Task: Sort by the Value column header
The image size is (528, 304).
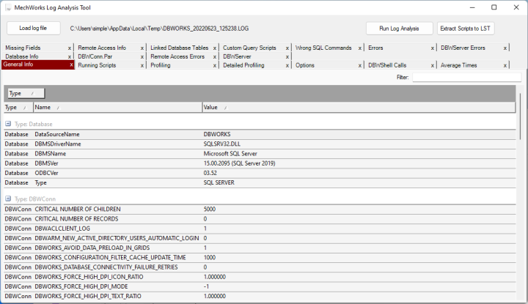Action: click(x=359, y=107)
